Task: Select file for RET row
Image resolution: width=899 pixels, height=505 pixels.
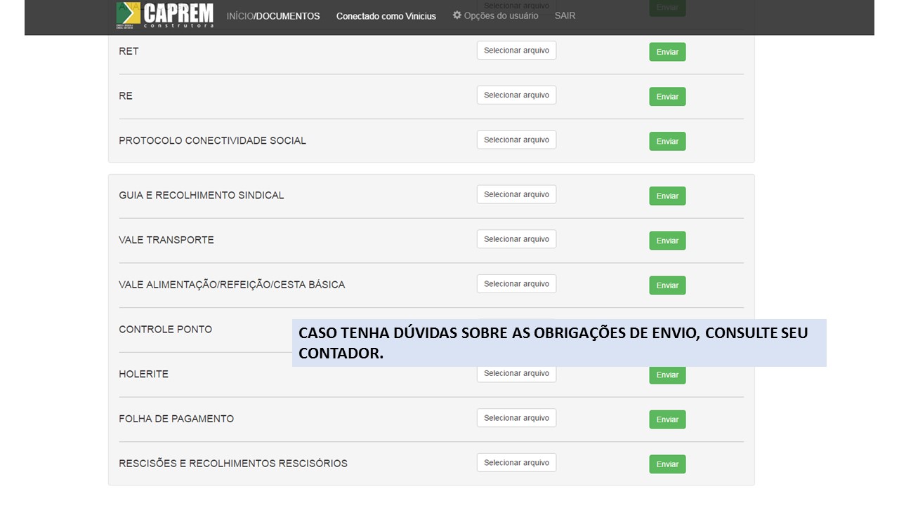Action: click(x=516, y=50)
